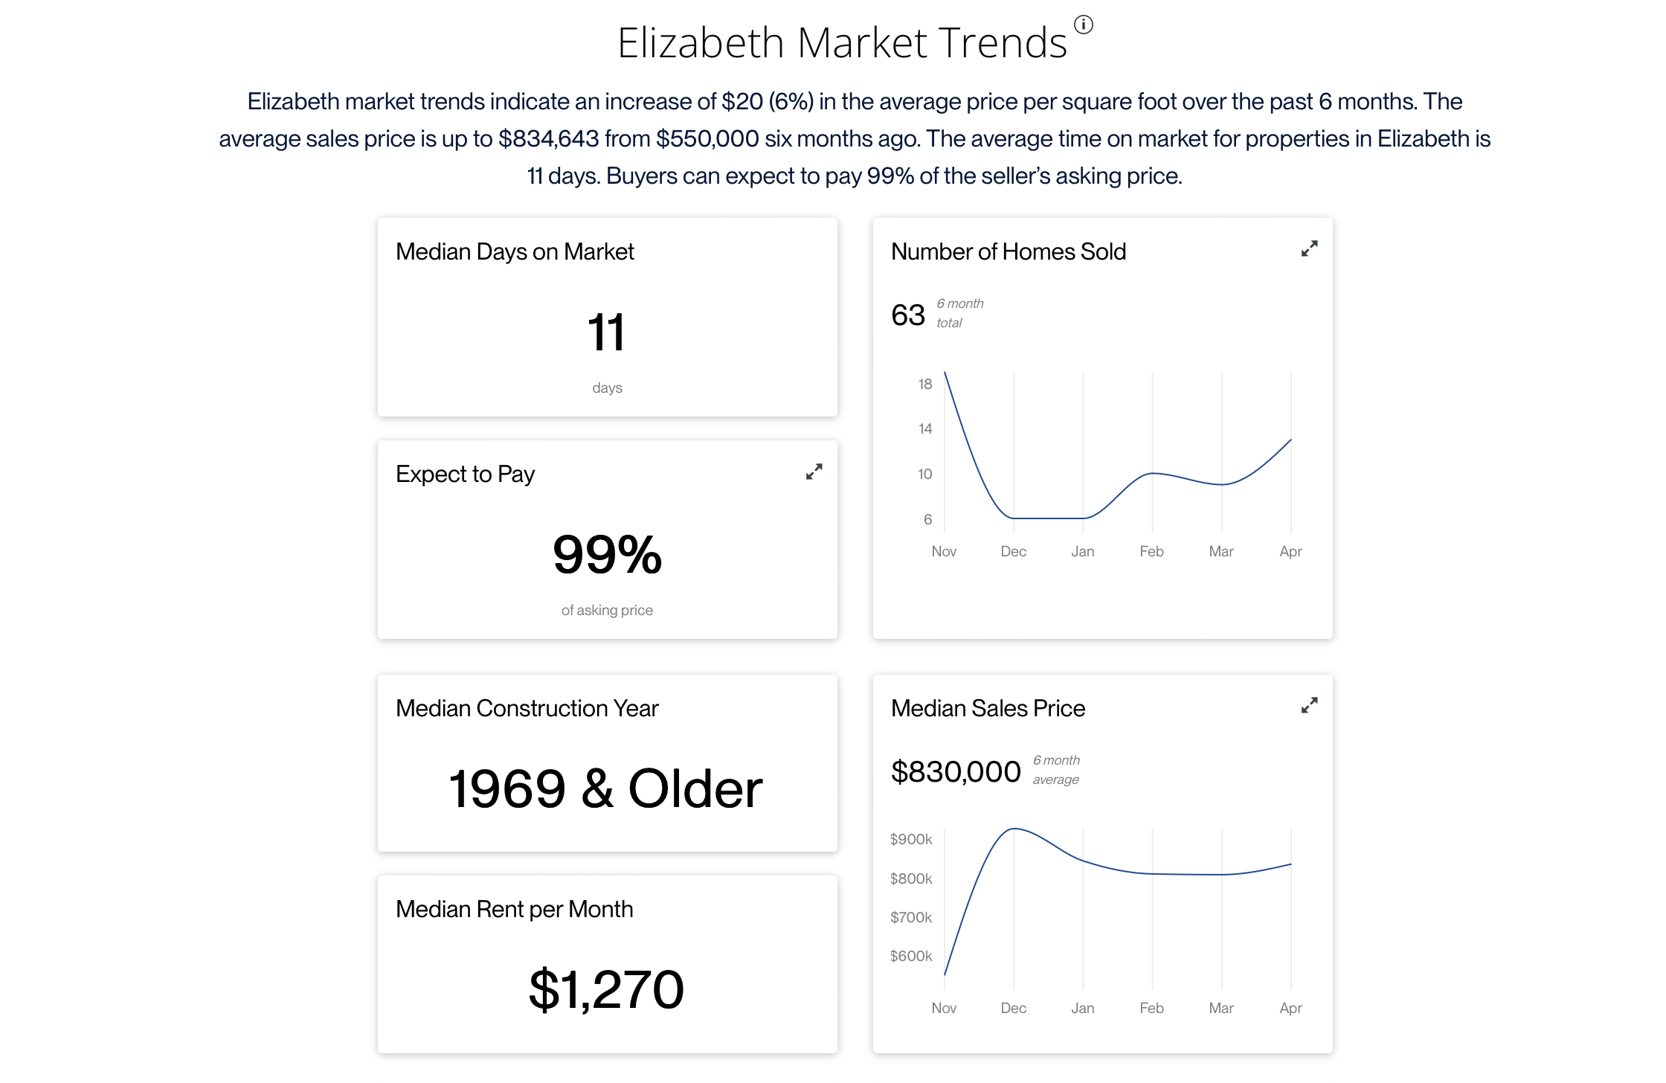This screenshot has height=1083, width=1666.
Task: Click the market trends summary paragraph
Action: tap(855, 138)
